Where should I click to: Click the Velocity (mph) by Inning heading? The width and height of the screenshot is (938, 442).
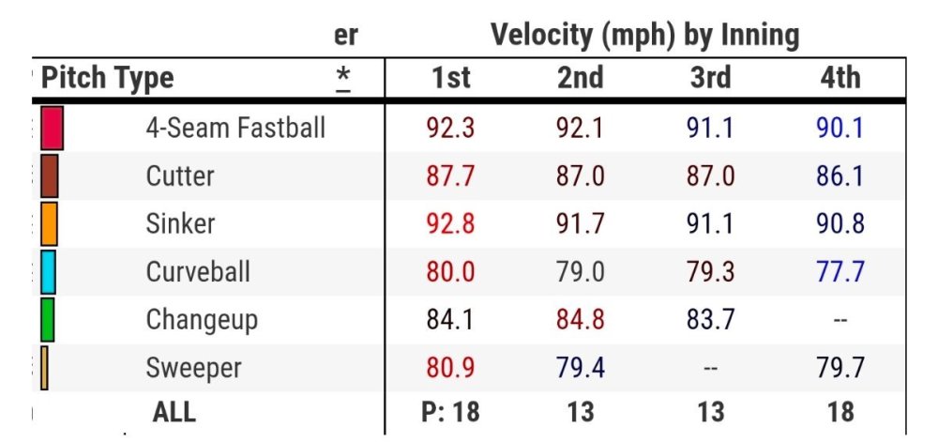[x=644, y=36]
